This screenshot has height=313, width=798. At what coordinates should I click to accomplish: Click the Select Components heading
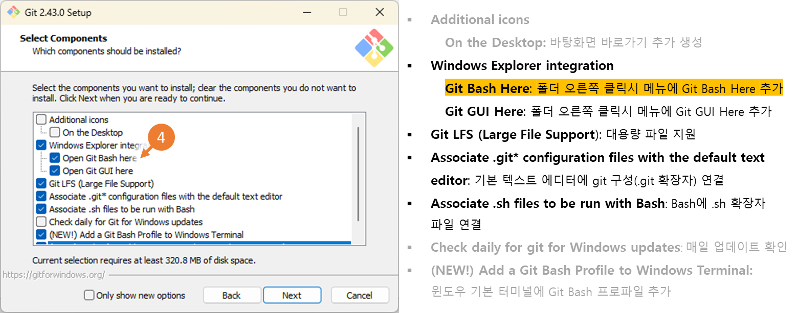pos(63,38)
